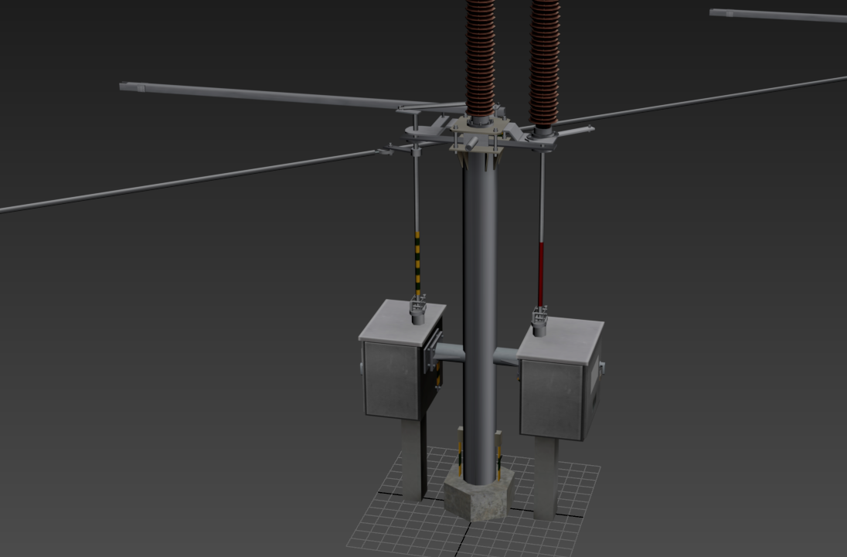Select the right brown insulator column
Screen dimensions: 847x557
[x=545, y=54]
